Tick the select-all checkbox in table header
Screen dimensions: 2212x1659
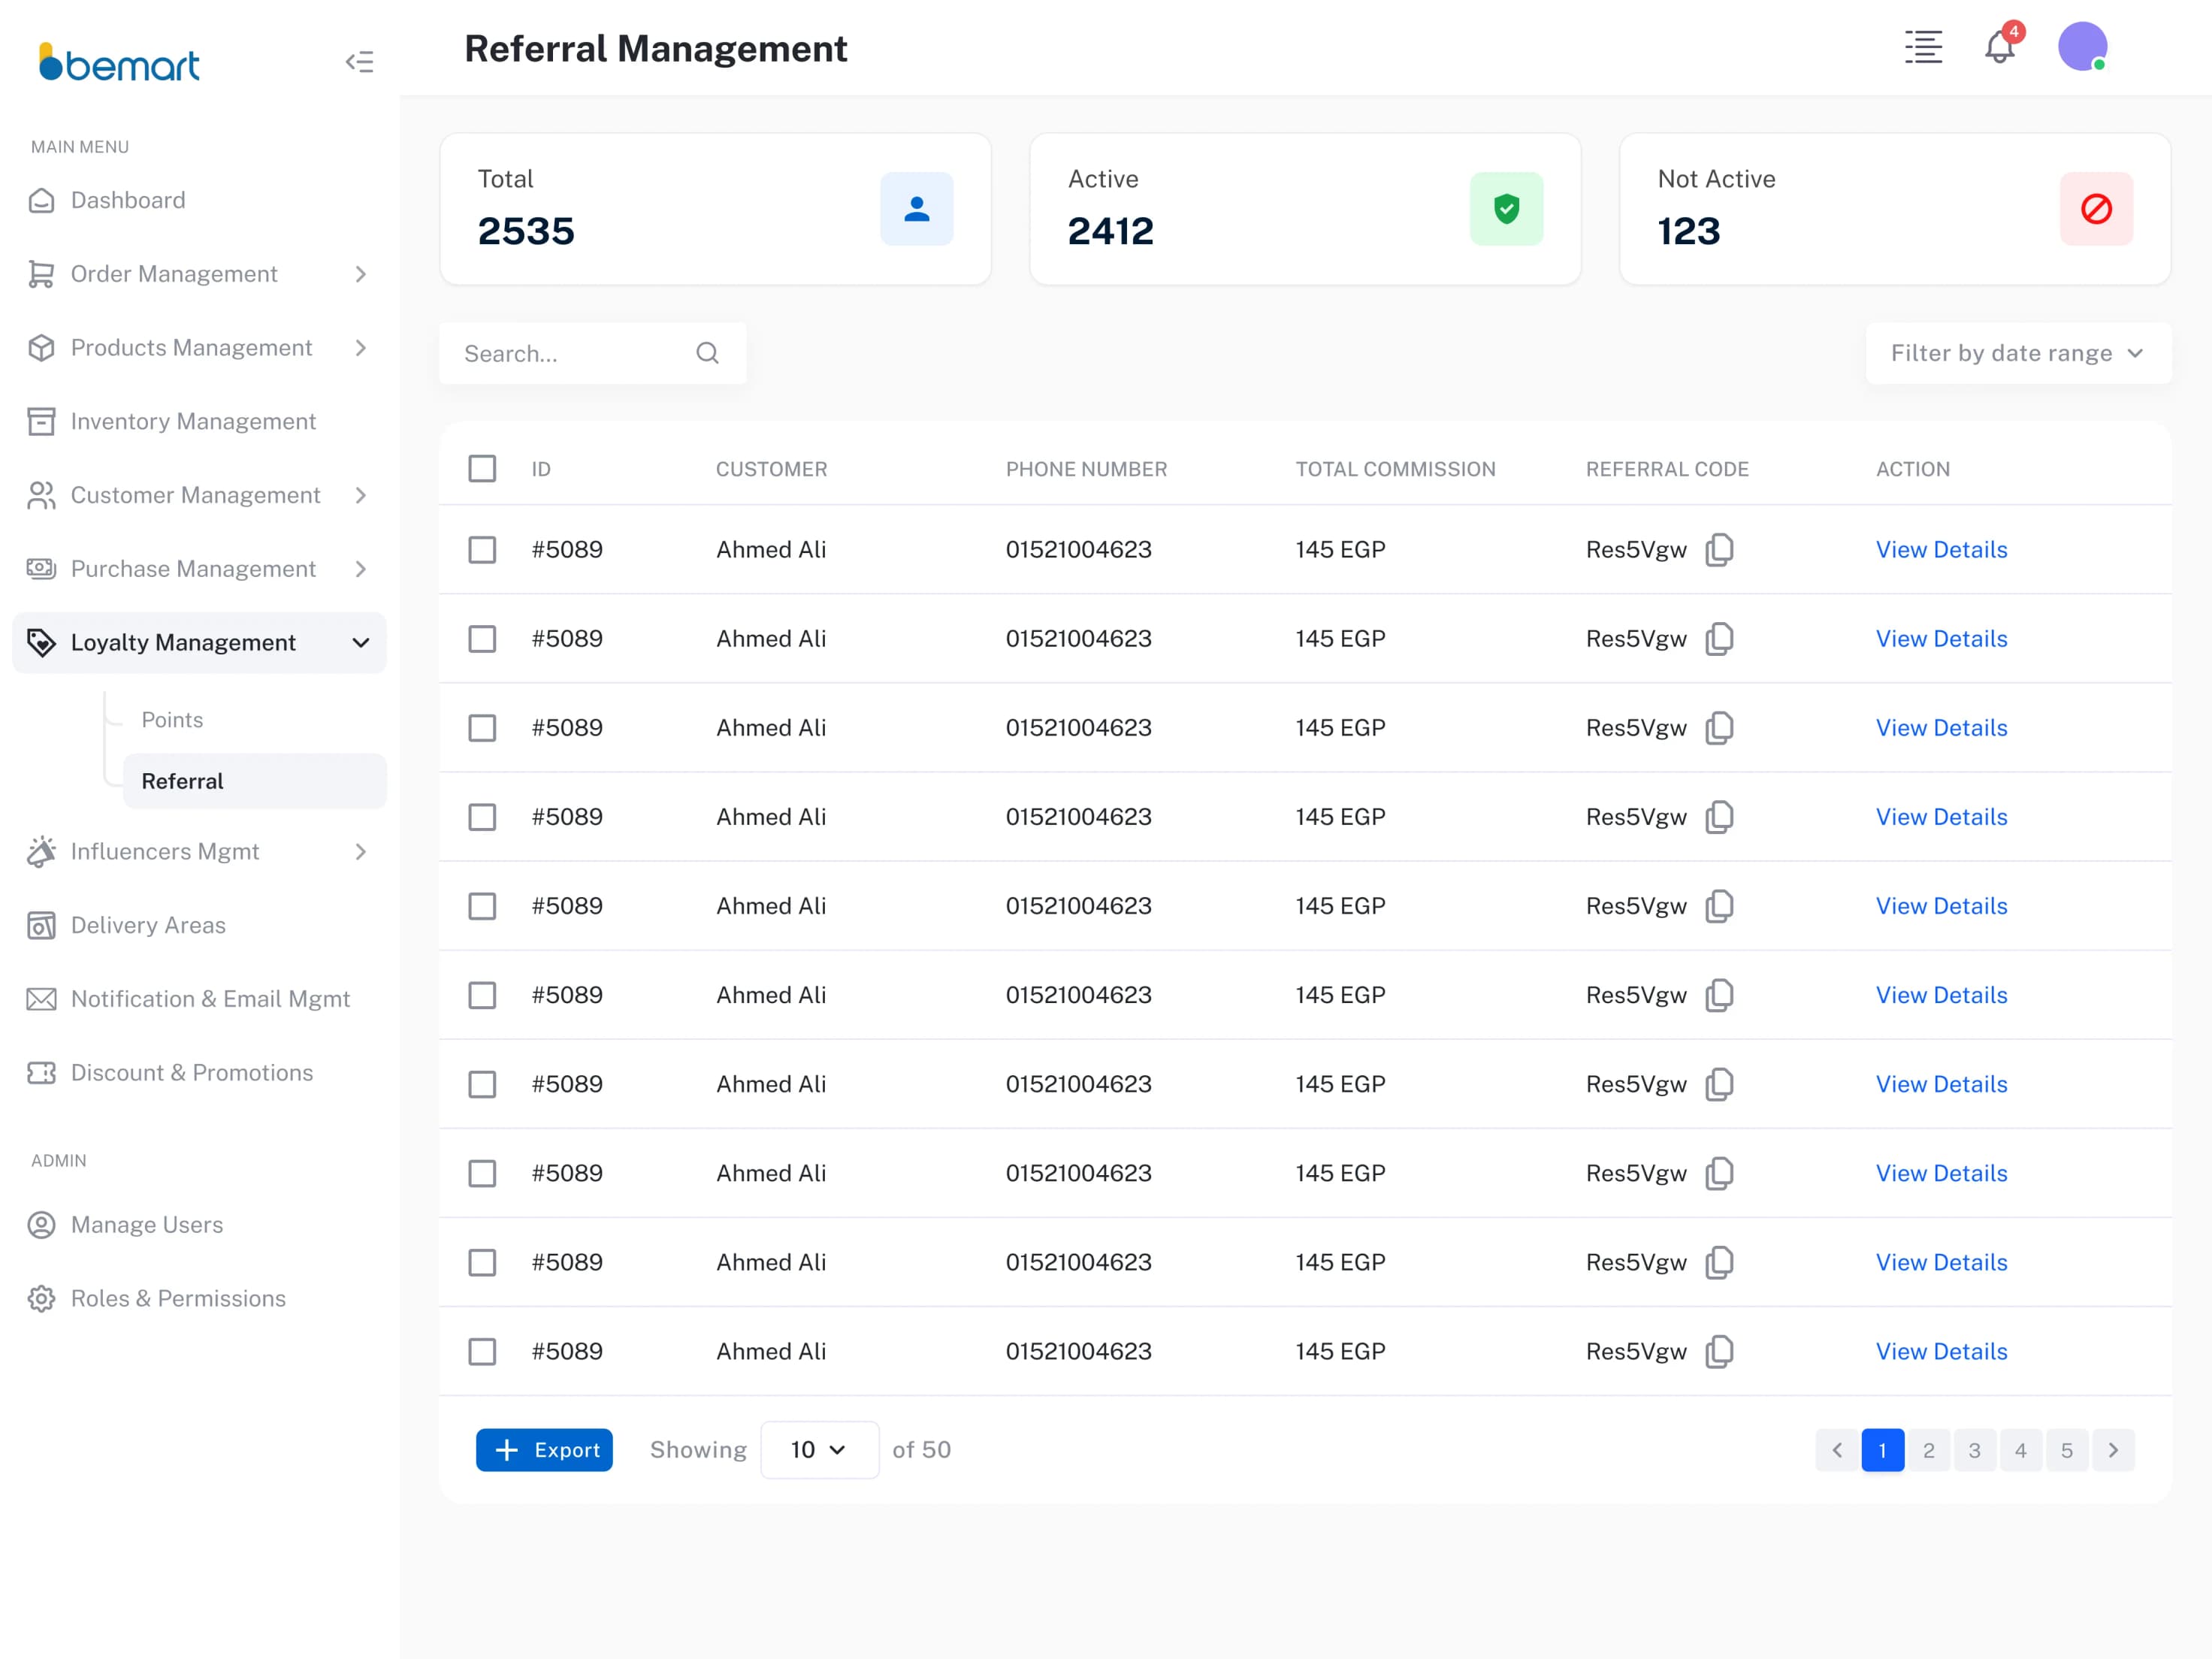(482, 469)
